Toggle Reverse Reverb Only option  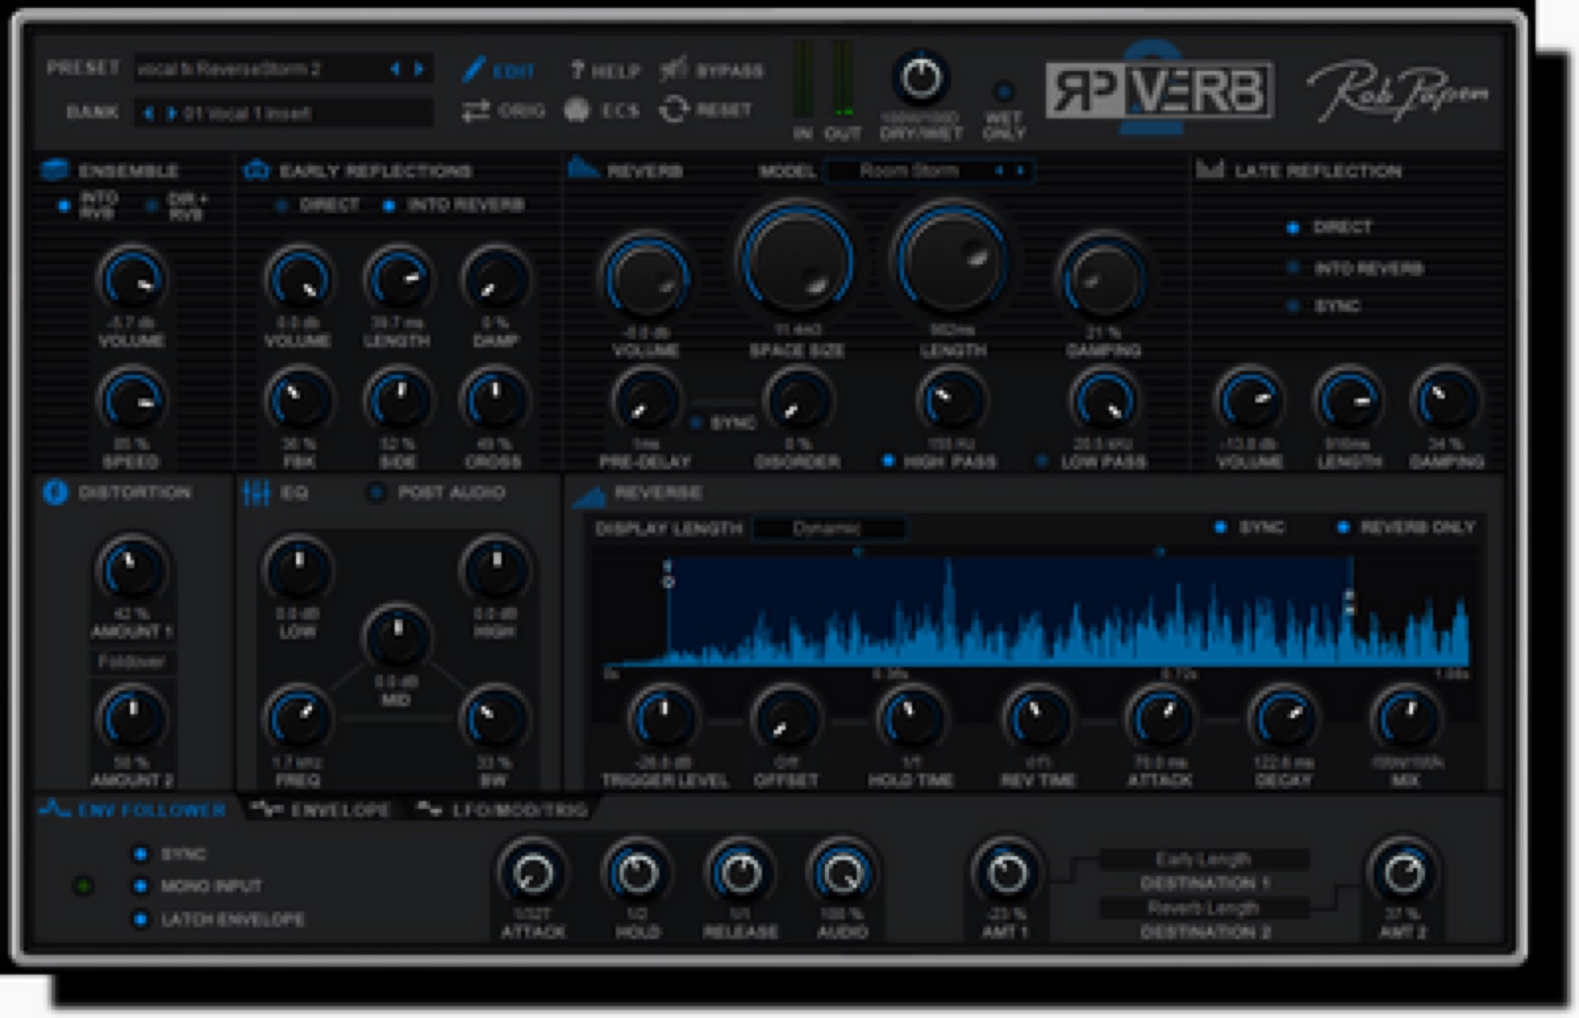tap(1343, 528)
